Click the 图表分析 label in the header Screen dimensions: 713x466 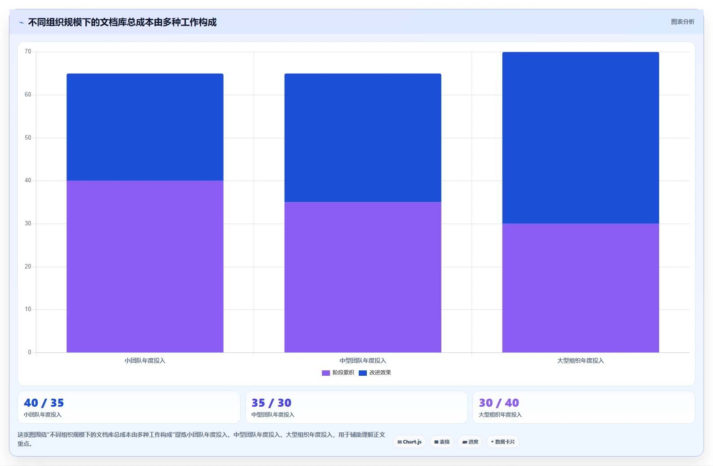point(682,22)
